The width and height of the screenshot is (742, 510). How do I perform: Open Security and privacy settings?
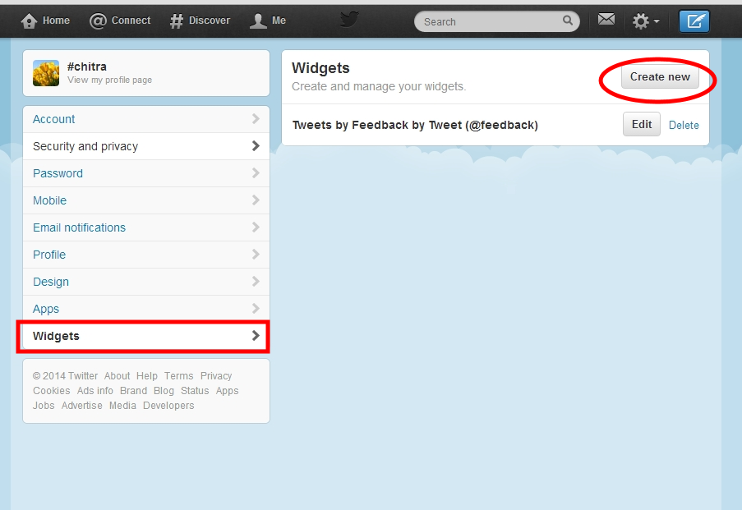(x=85, y=146)
